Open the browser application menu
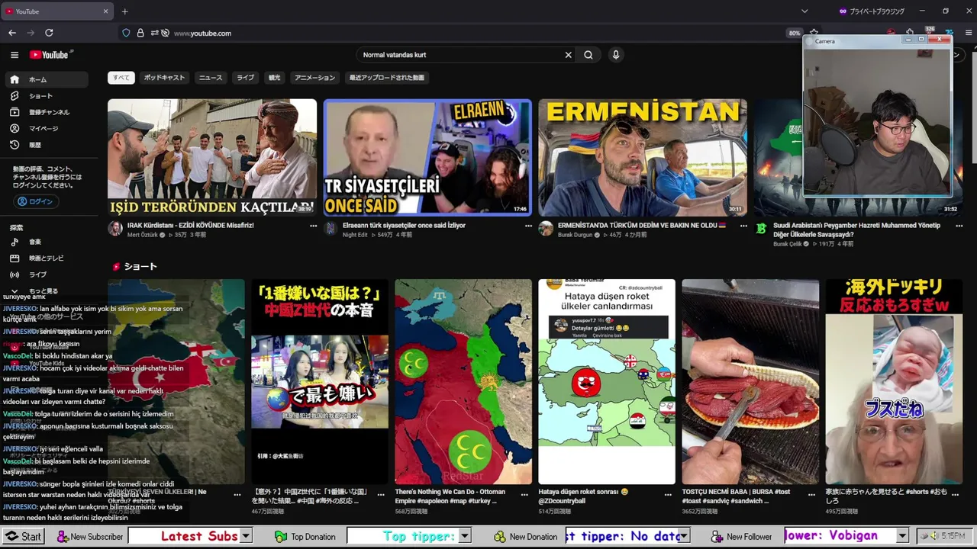Viewport: 977px width, 549px height. (x=969, y=33)
